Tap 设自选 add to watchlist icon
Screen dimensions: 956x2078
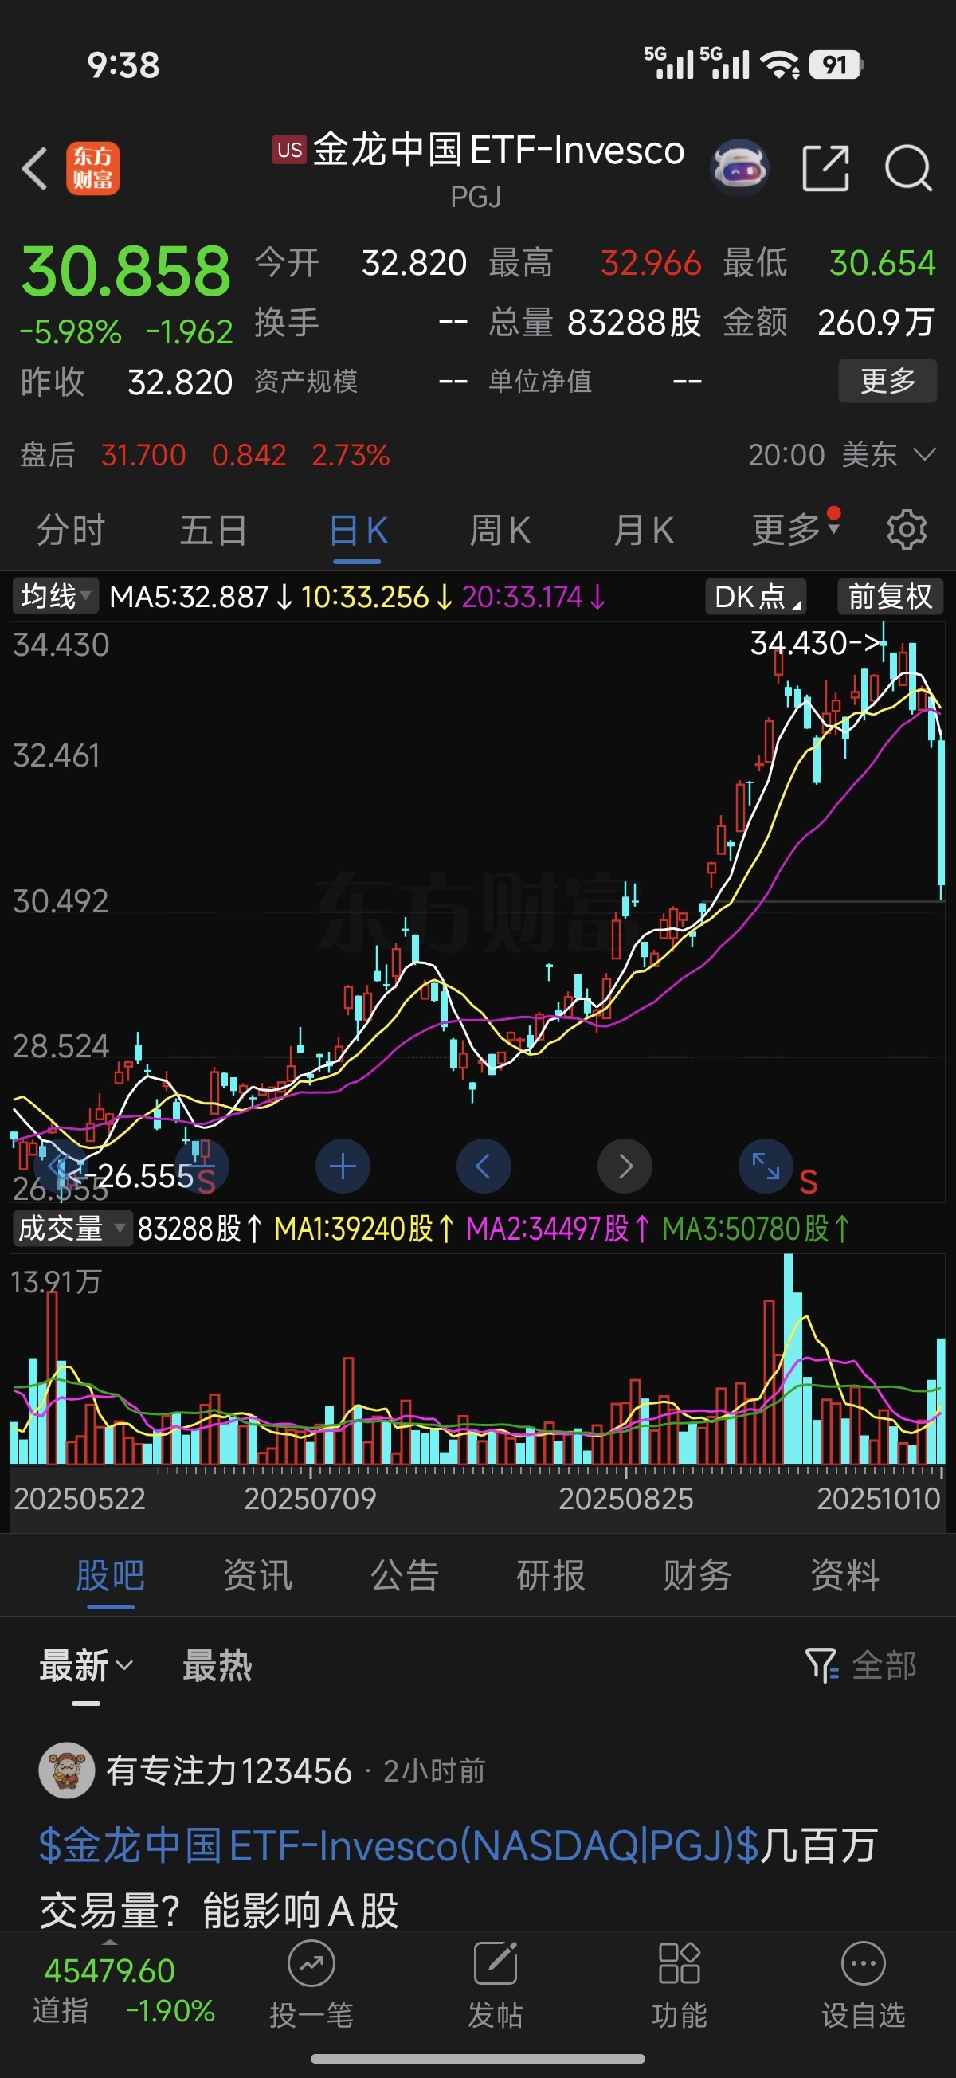point(864,1985)
